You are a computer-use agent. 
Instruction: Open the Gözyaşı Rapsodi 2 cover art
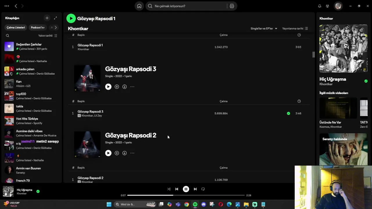(87, 144)
